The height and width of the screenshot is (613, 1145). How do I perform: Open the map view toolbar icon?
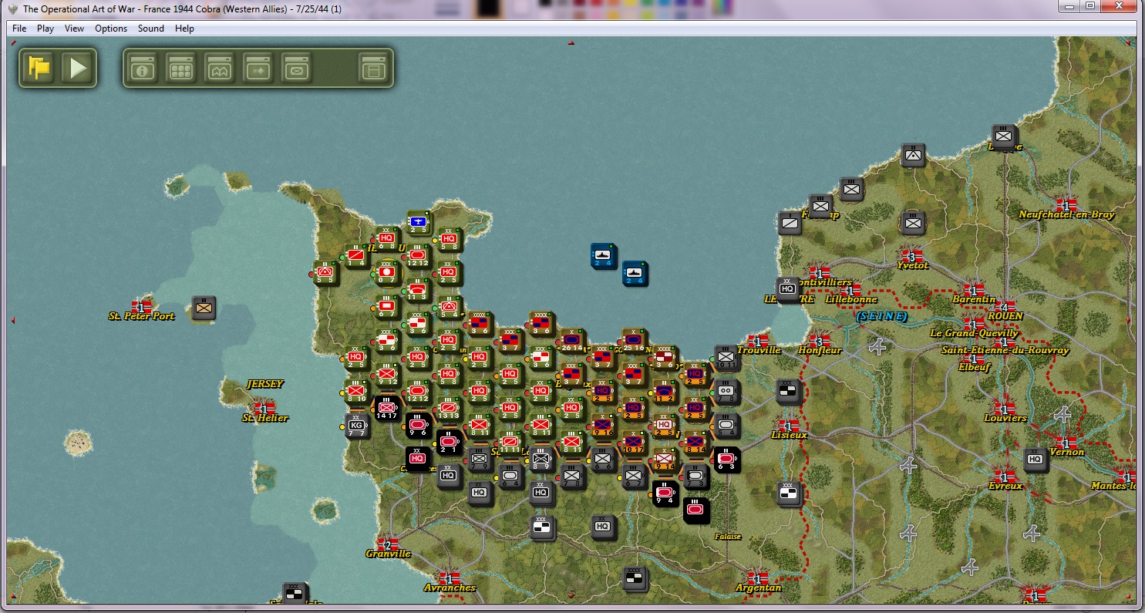tap(220, 68)
